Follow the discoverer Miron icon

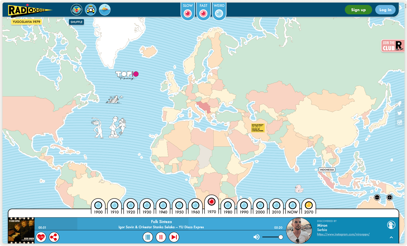391,225
